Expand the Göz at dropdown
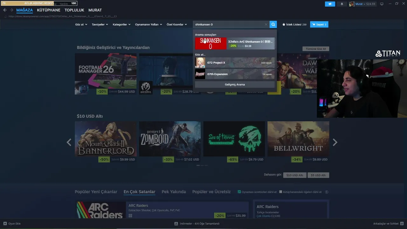 coord(81,24)
